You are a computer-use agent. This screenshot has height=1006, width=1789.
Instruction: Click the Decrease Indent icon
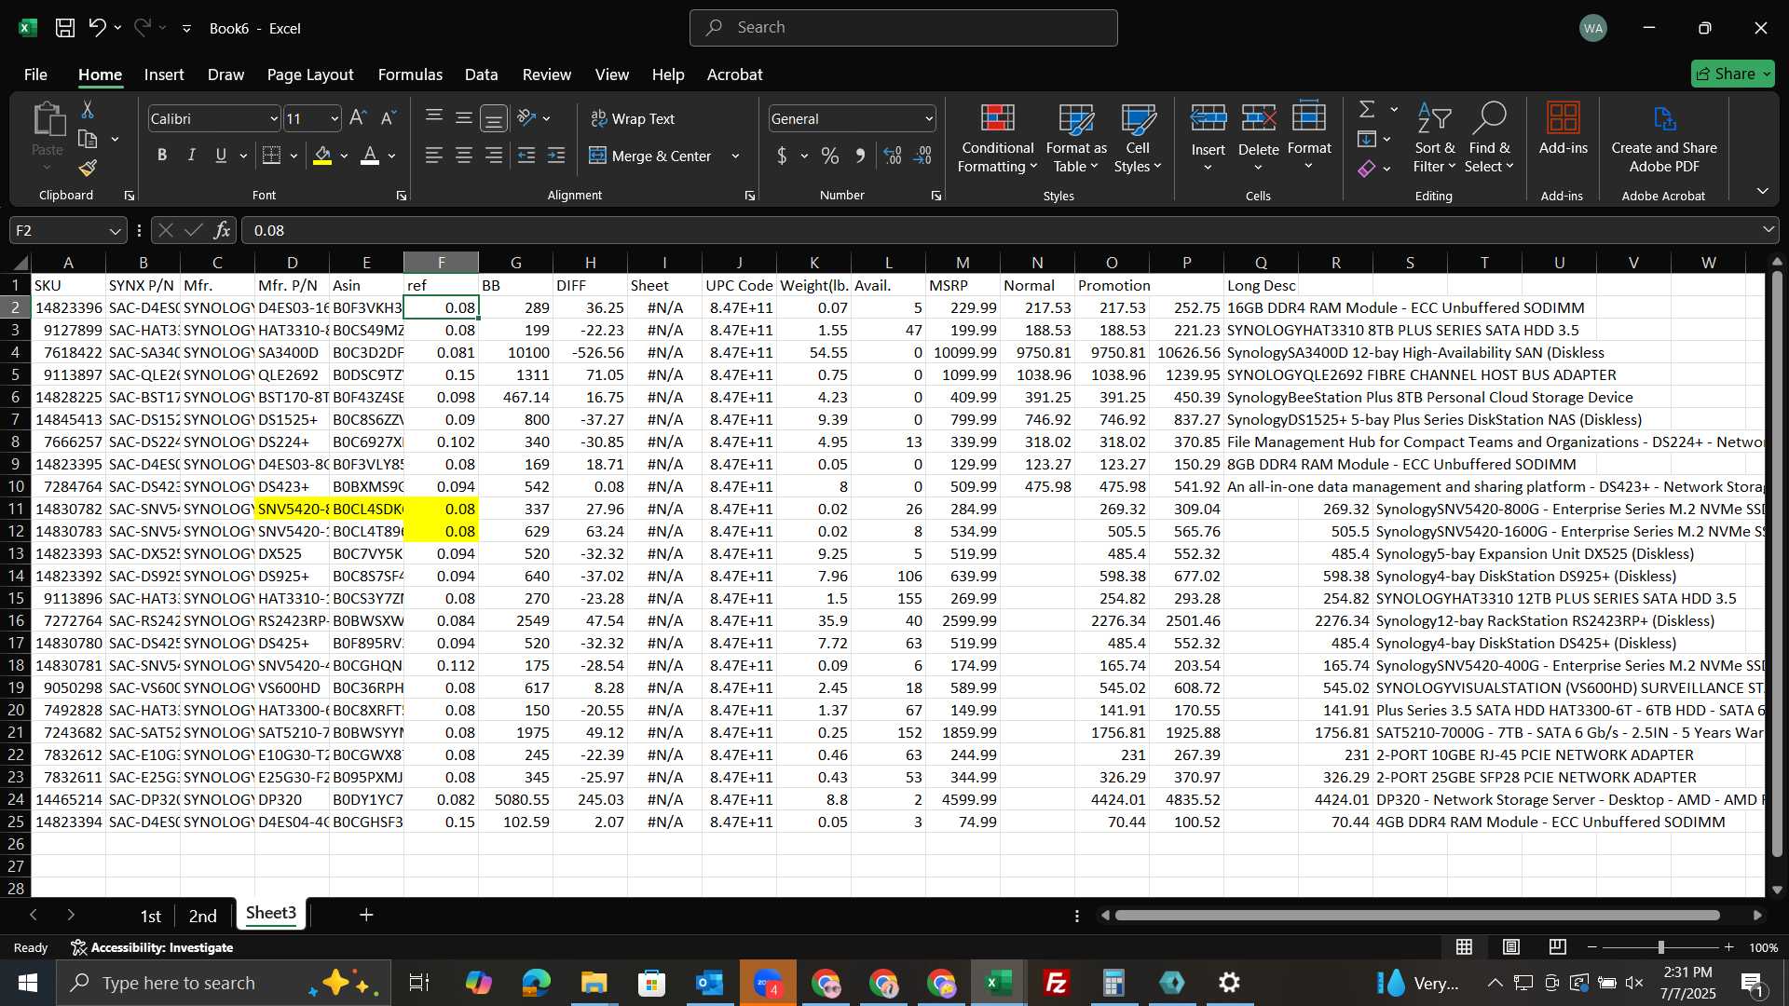526,156
